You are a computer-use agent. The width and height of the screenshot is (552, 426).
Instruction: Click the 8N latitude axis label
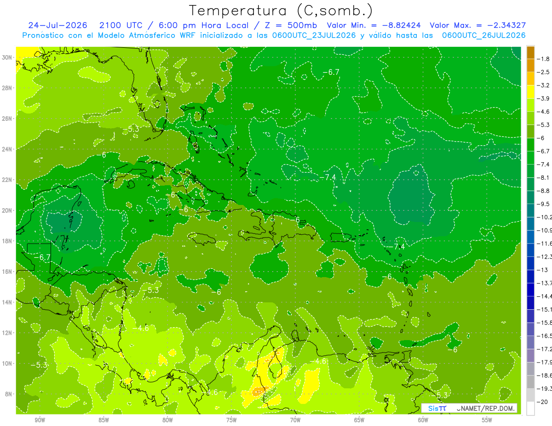pos(9,394)
